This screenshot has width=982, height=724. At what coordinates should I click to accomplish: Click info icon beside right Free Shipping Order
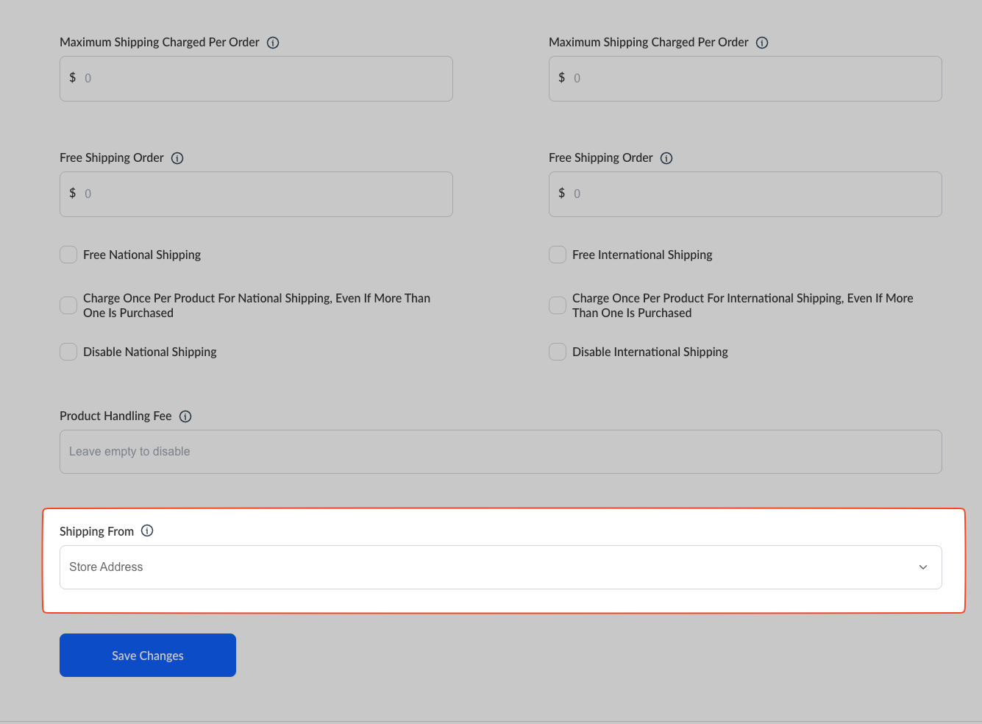click(666, 158)
